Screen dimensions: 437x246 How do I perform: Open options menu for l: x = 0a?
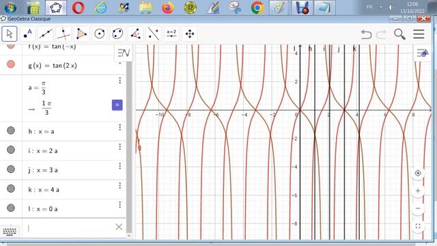click(120, 205)
